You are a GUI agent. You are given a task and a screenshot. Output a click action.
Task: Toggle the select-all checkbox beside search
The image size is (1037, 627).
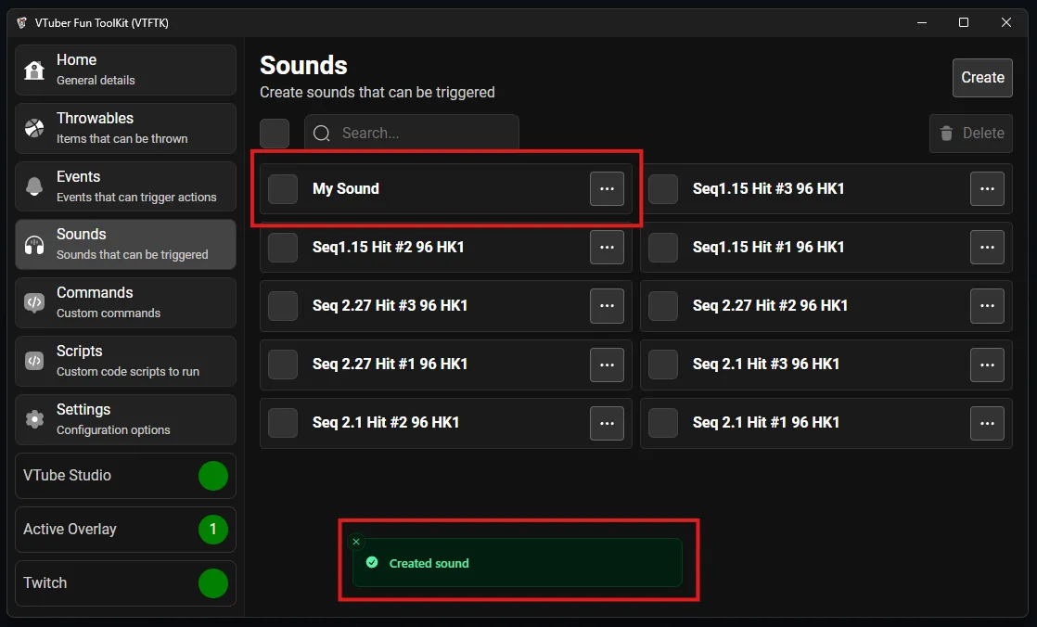pos(275,134)
